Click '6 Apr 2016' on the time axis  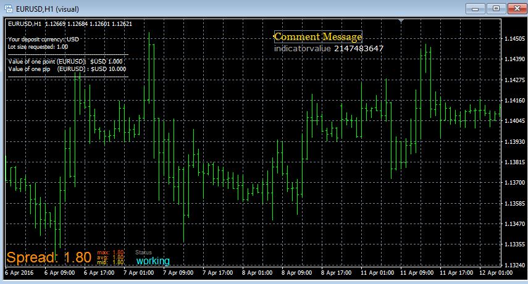[x=19, y=272]
